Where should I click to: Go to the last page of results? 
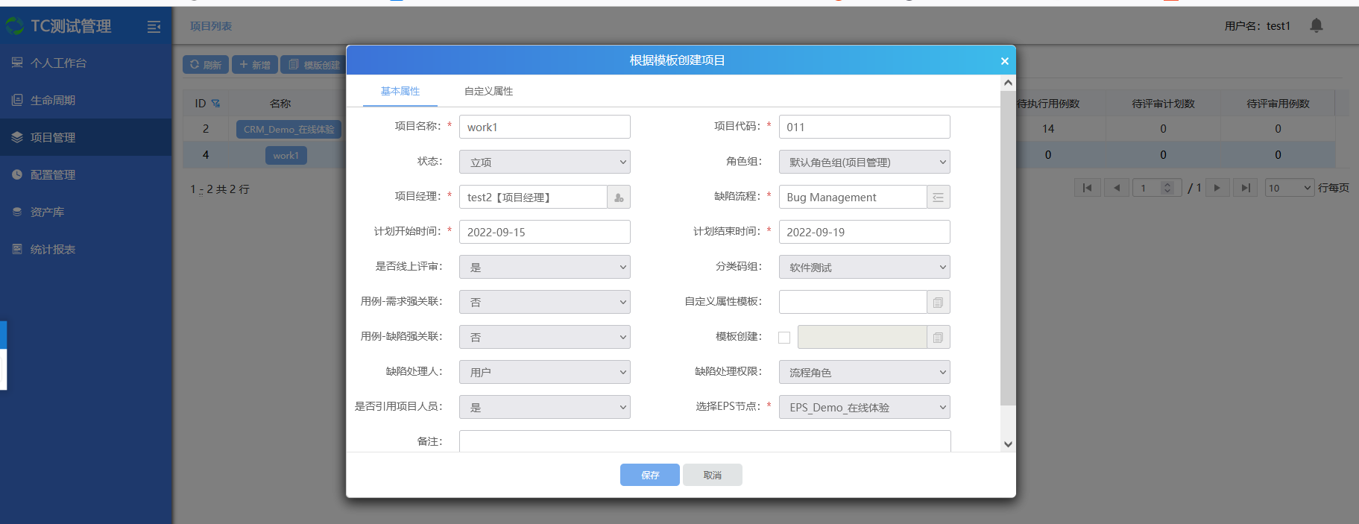click(1245, 188)
